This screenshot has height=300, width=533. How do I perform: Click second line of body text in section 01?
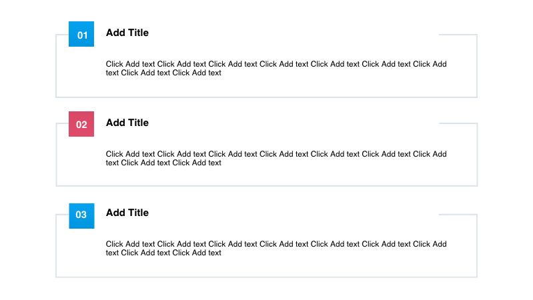[163, 73]
